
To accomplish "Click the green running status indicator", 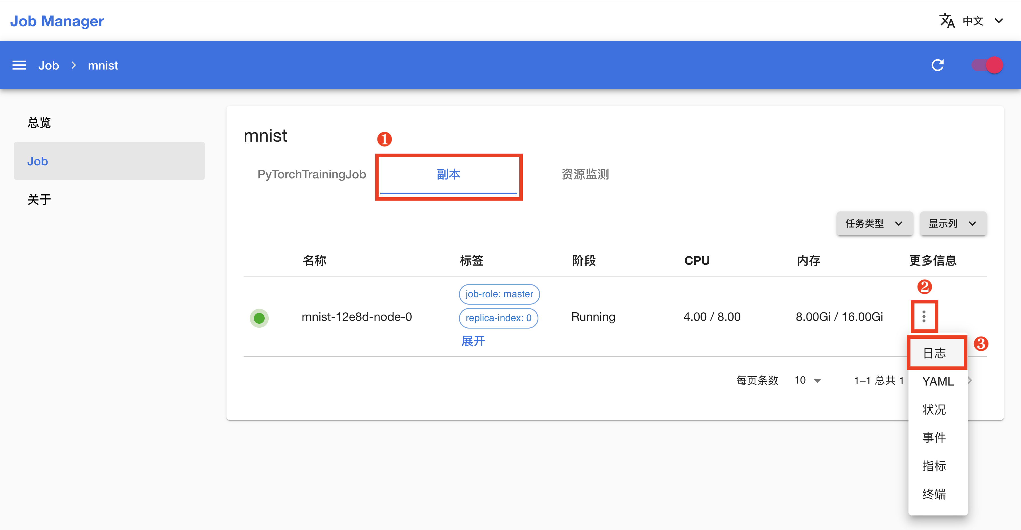I will coord(259,318).
